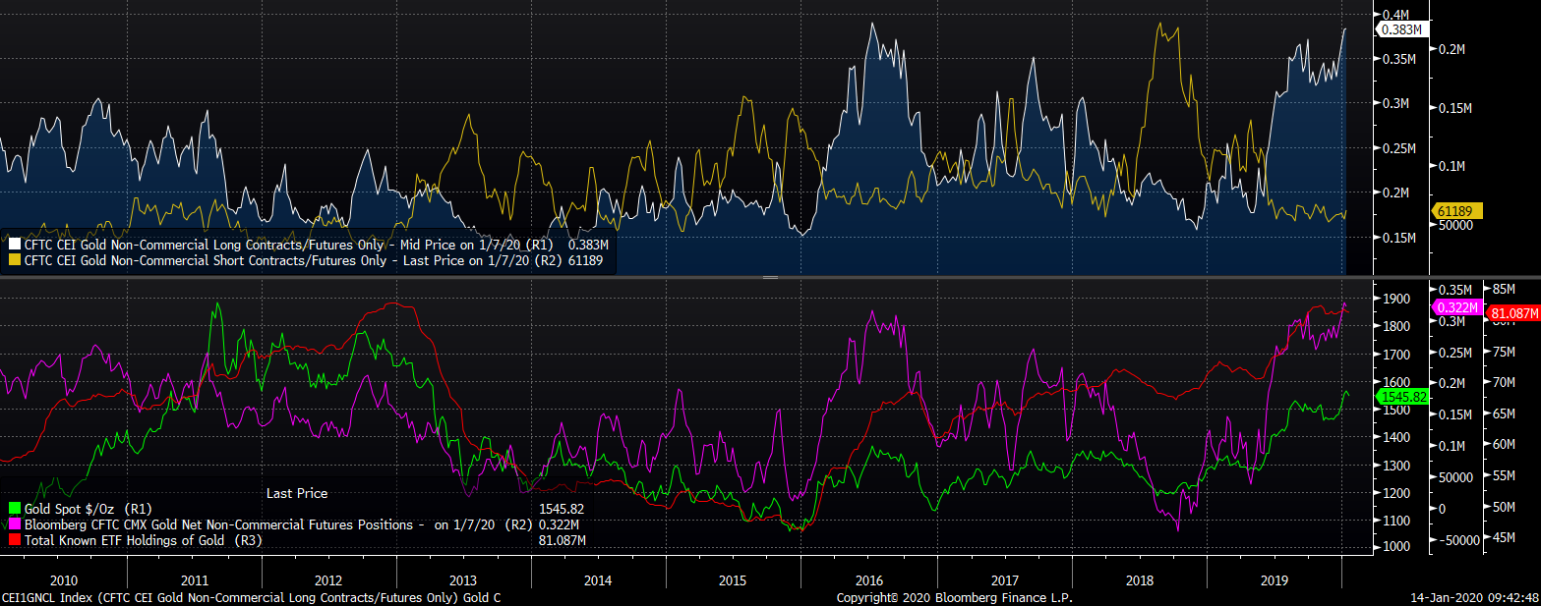The image size is (1541, 606).
Task: Click the Copyright 2020 Bloomberg Finance L.P. text
Action: click(954, 597)
